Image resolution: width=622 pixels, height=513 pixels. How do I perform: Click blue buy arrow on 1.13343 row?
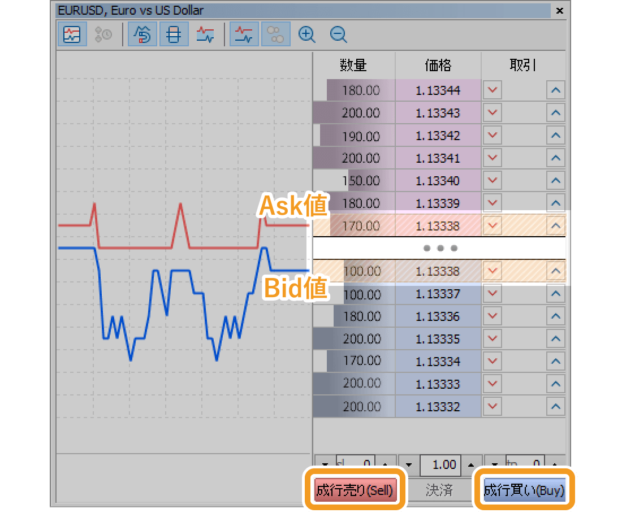(556, 113)
